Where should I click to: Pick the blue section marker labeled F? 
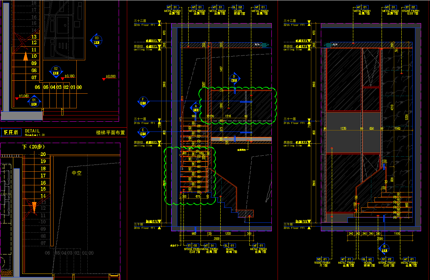tap(143, 101)
